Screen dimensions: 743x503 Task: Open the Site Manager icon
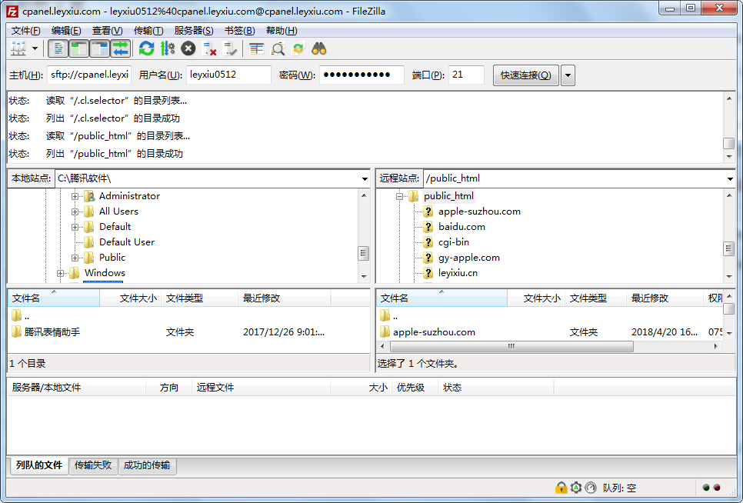point(18,48)
